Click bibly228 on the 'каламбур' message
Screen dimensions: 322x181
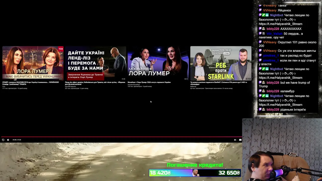[273, 91]
